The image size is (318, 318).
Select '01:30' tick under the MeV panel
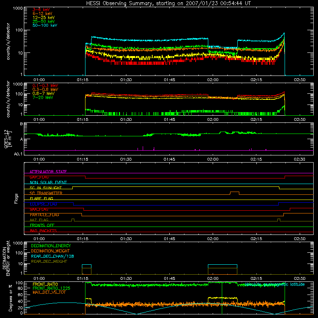pos(126,120)
